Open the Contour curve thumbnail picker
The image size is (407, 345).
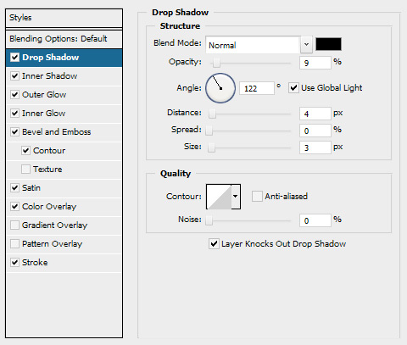click(219, 197)
